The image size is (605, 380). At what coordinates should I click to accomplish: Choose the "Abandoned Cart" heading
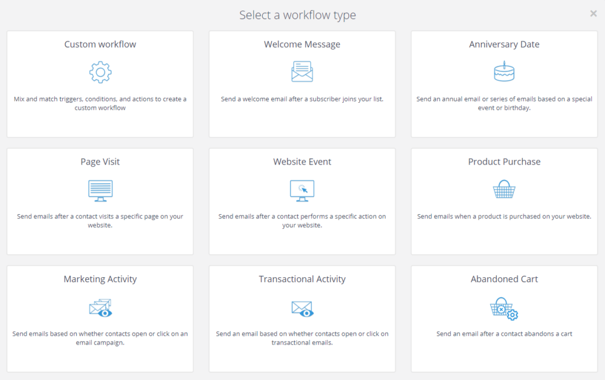(505, 279)
